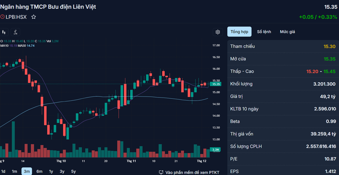Click the monitor icon near PTKT link
Image resolution: width=339 pixels, height=175 pixels.
[161, 173]
